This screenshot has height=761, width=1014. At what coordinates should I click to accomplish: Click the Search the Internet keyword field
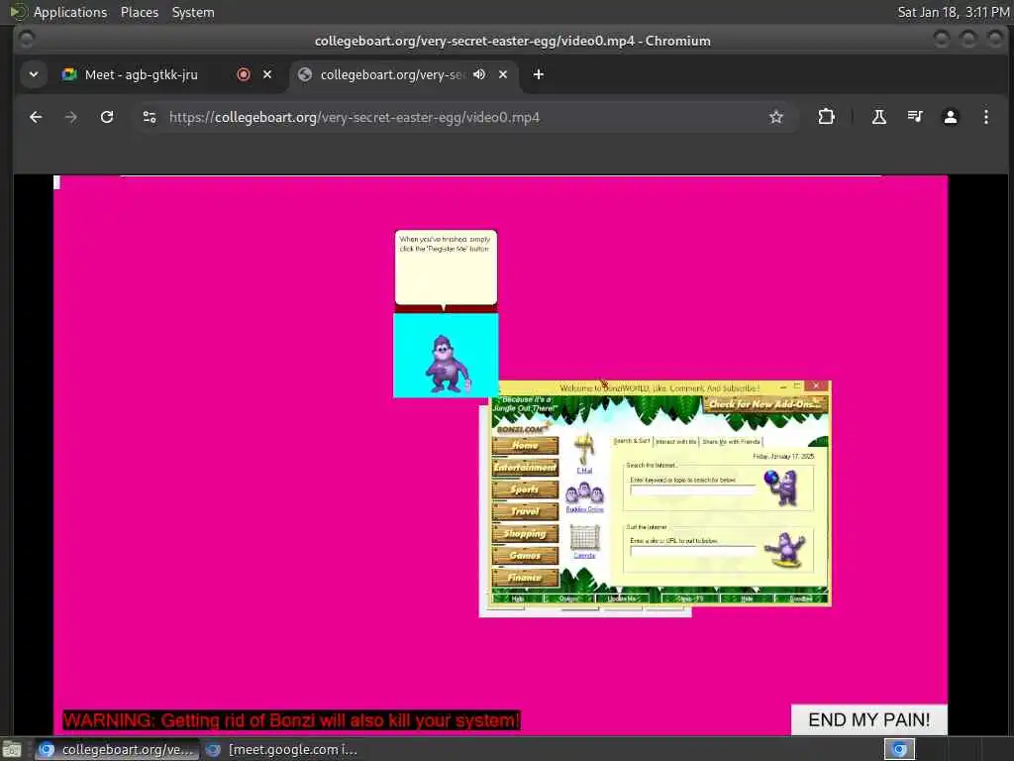(x=692, y=490)
